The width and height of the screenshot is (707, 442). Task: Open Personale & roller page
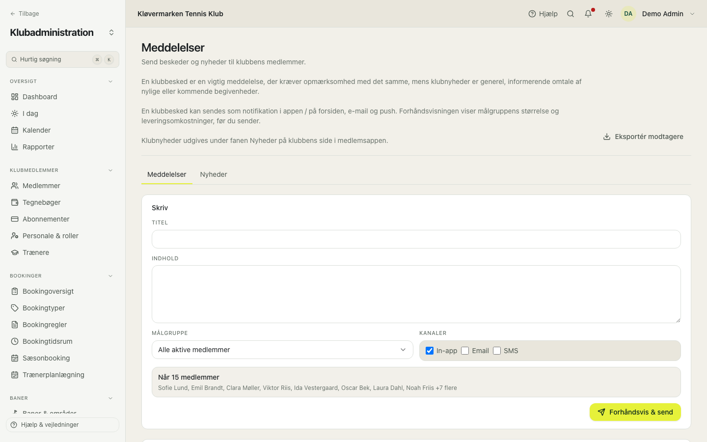[62, 236]
